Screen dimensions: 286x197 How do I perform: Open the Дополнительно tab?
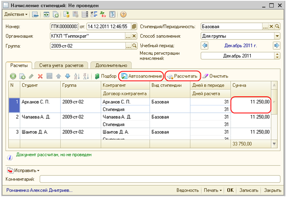pyautogui.click(x=111, y=65)
